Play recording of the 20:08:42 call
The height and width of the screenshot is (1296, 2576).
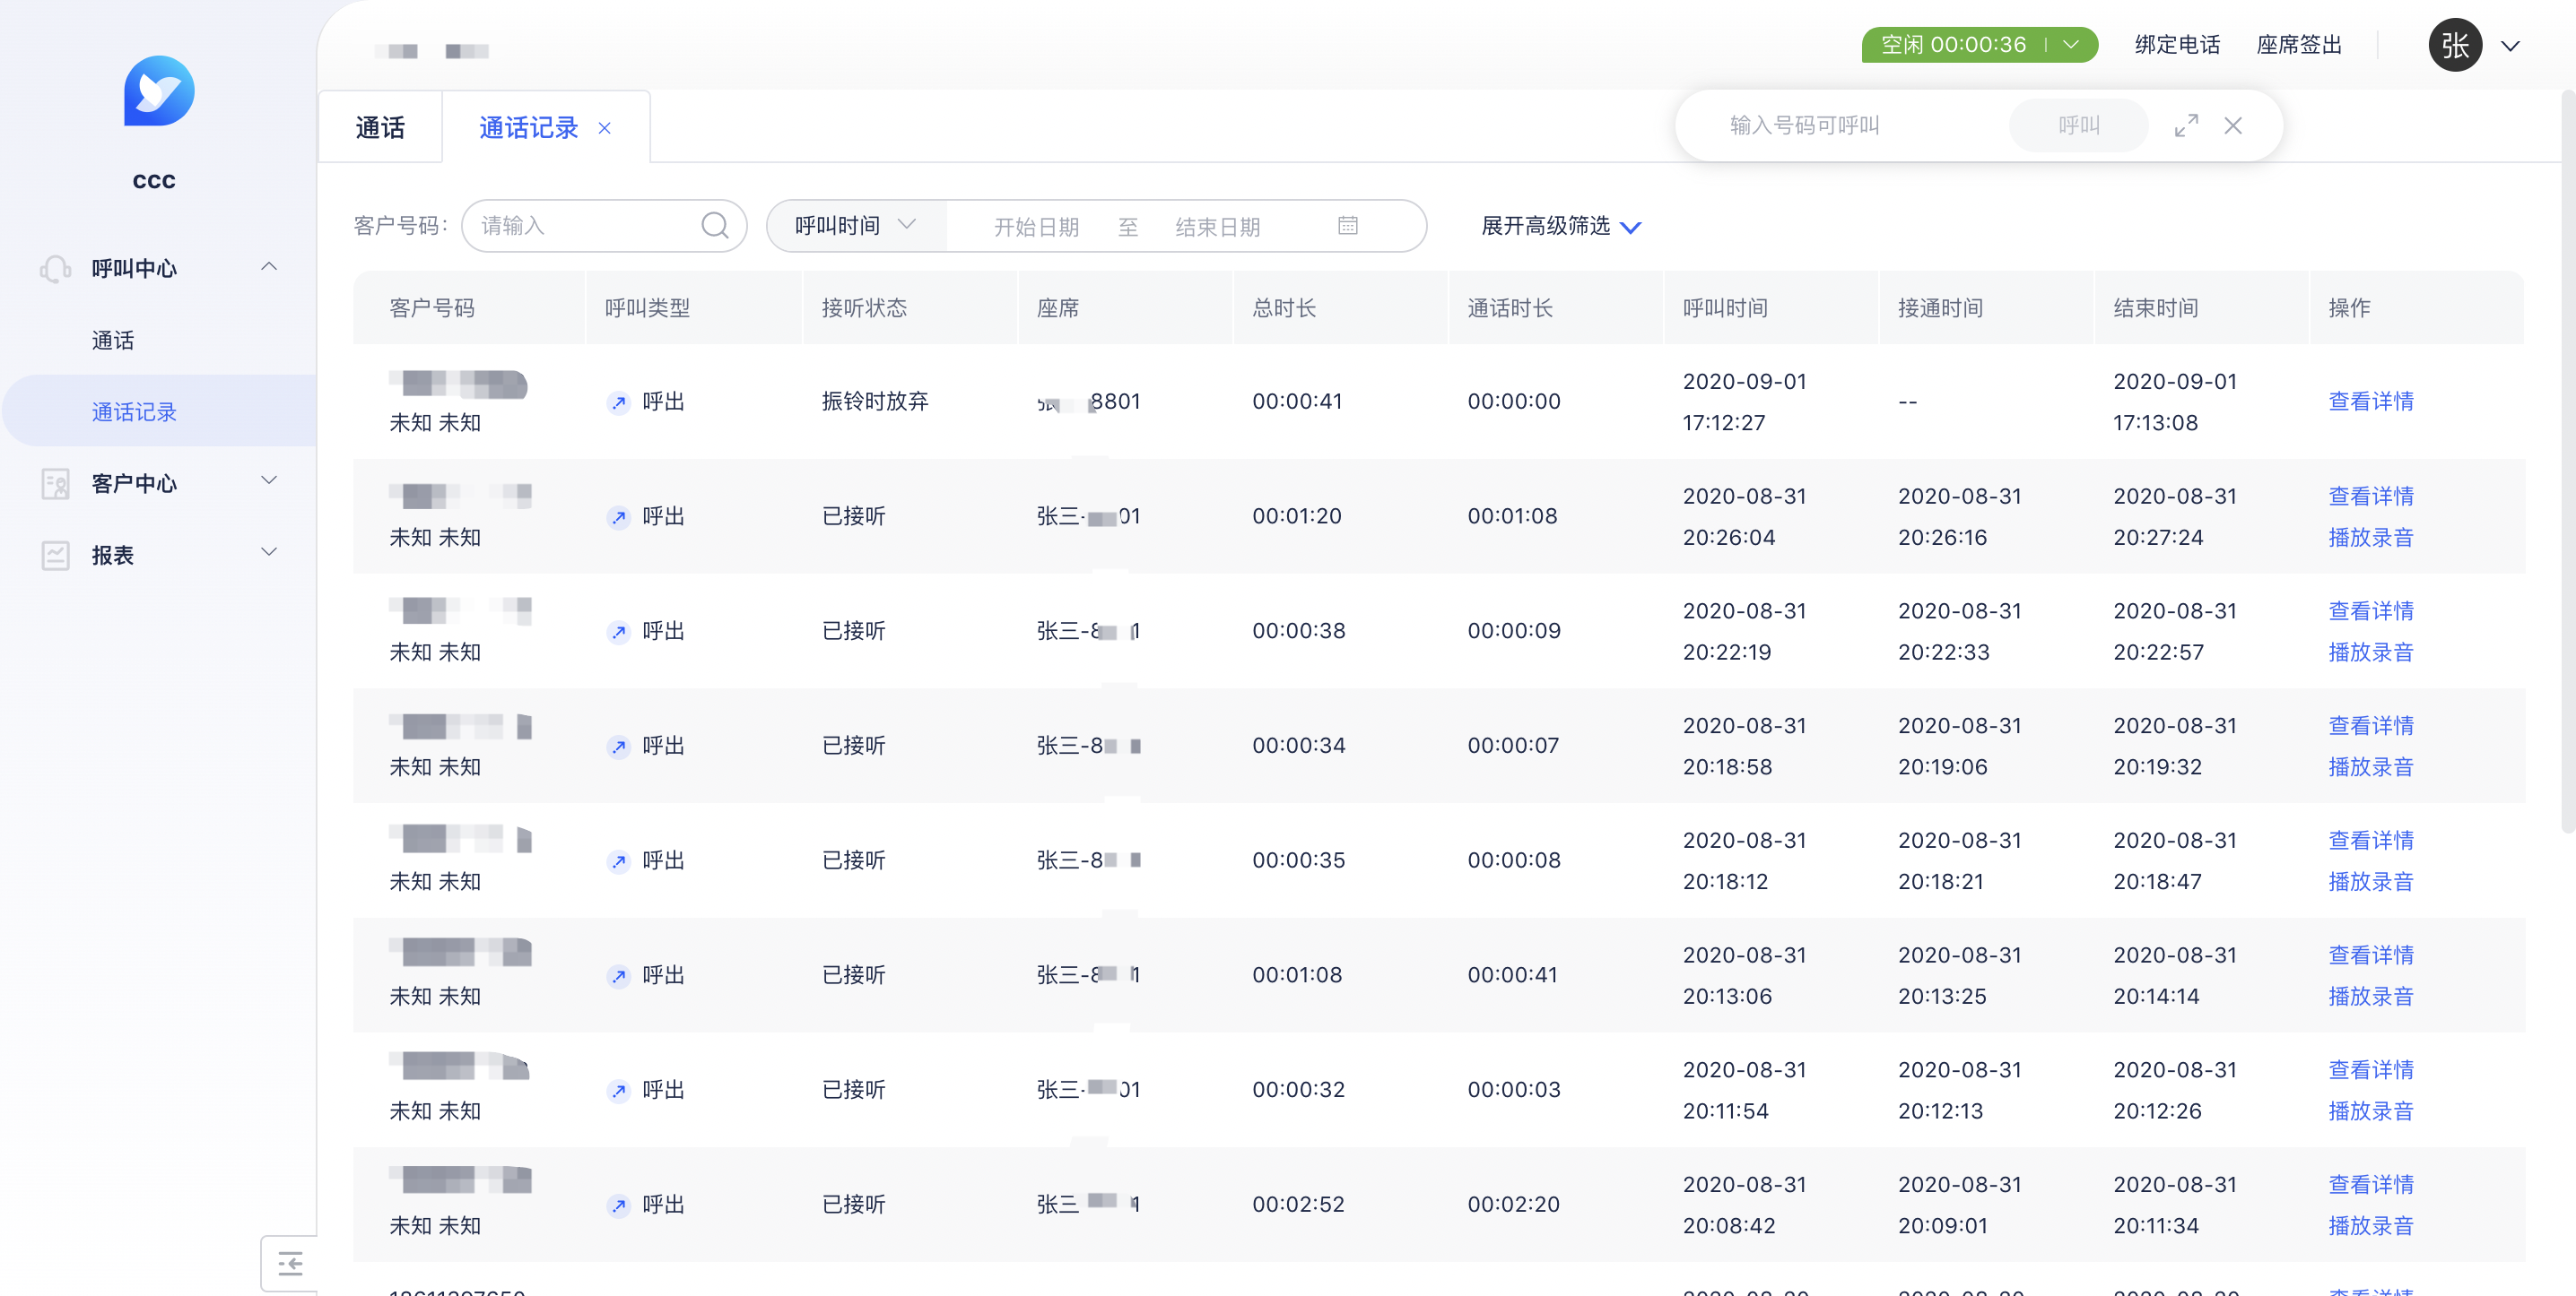(2370, 1226)
